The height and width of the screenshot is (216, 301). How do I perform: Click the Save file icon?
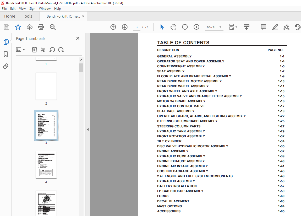pos(7,27)
